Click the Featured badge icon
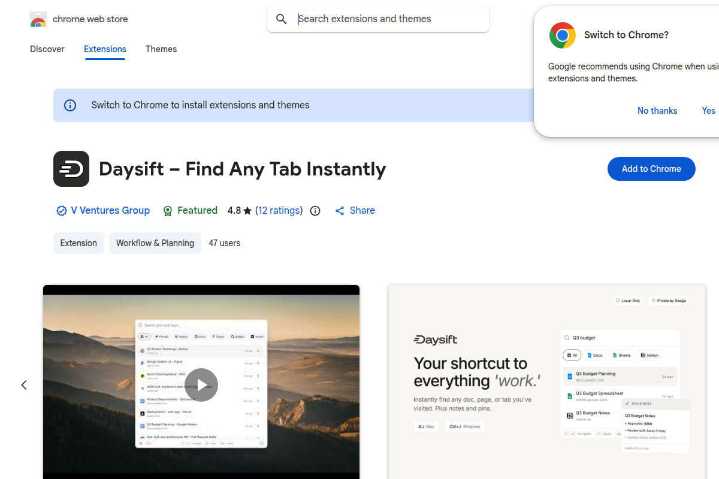This screenshot has height=479, width=719. 168,211
